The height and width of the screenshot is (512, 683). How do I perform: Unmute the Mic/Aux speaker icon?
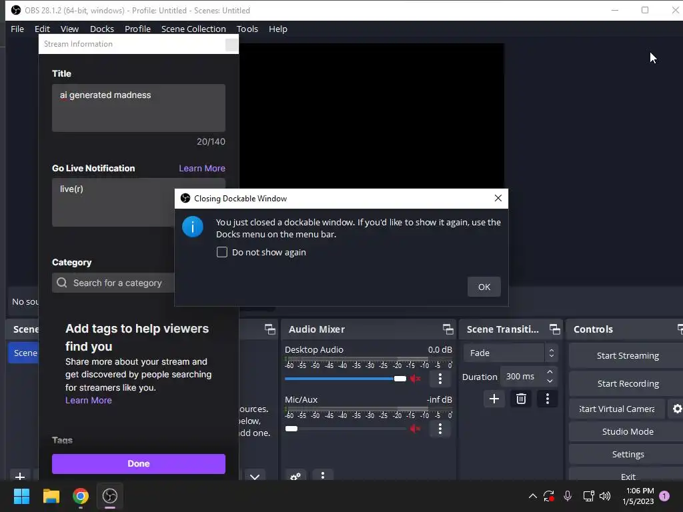(x=415, y=429)
